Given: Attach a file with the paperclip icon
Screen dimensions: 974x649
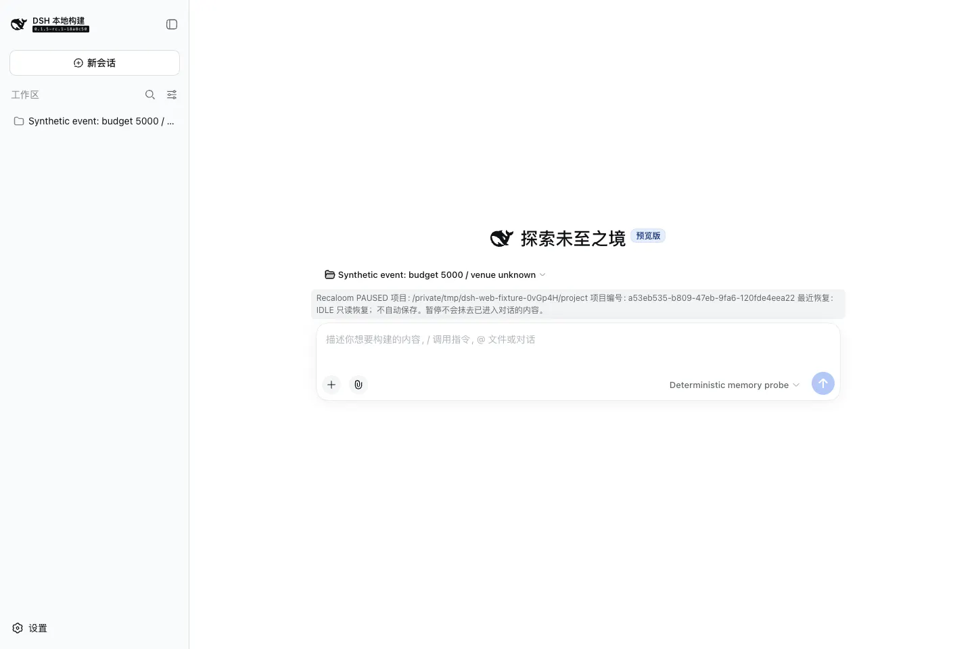Looking at the screenshot, I should click(358, 385).
